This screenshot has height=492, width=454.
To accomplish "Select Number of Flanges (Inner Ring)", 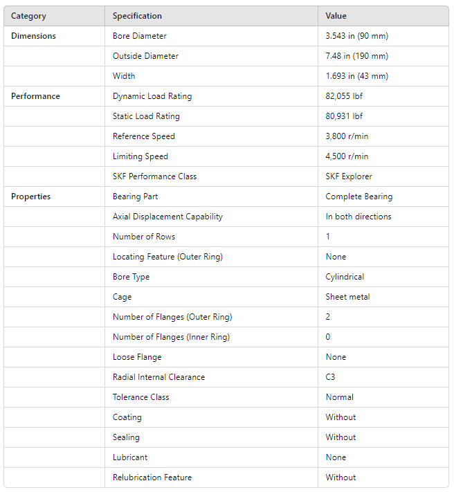I will (x=171, y=337).
